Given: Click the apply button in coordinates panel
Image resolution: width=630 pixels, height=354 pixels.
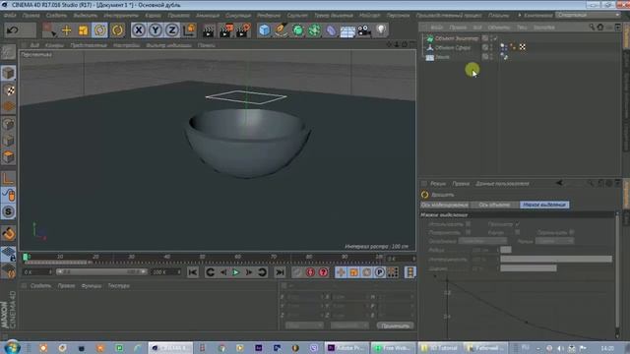Looking at the screenshot, I should click(396, 325).
